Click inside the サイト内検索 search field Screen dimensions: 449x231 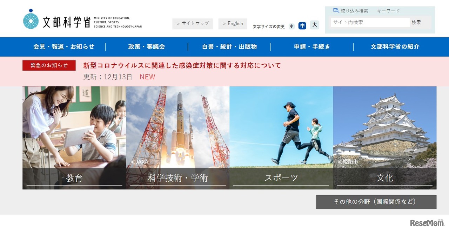click(370, 22)
